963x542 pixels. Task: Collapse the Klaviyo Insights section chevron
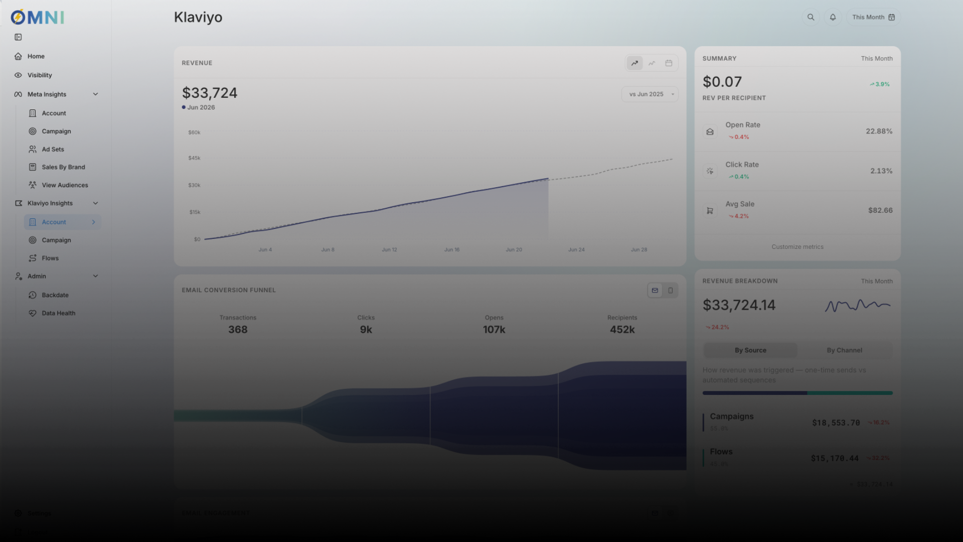(95, 203)
